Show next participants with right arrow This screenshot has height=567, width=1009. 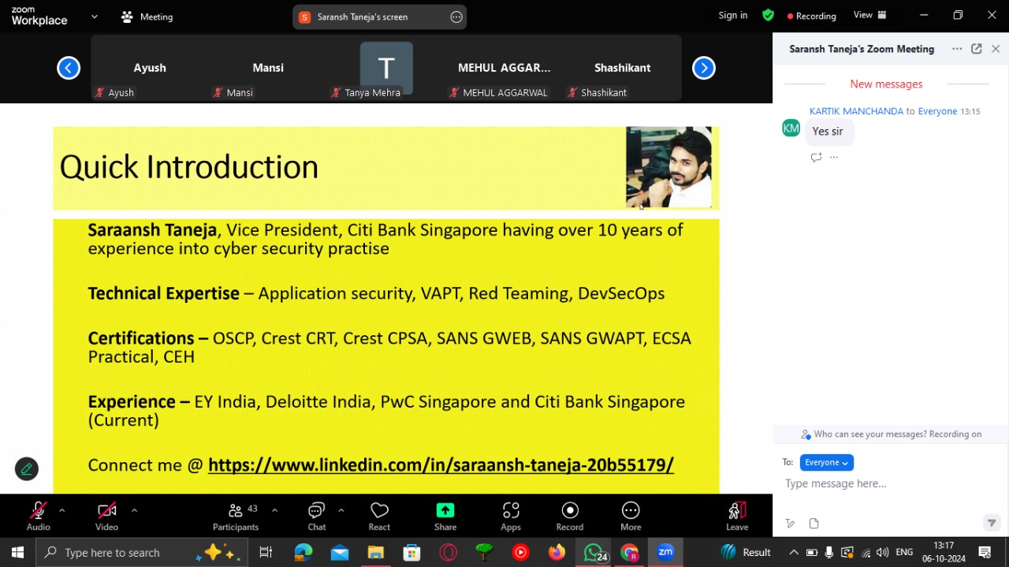click(x=704, y=68)
